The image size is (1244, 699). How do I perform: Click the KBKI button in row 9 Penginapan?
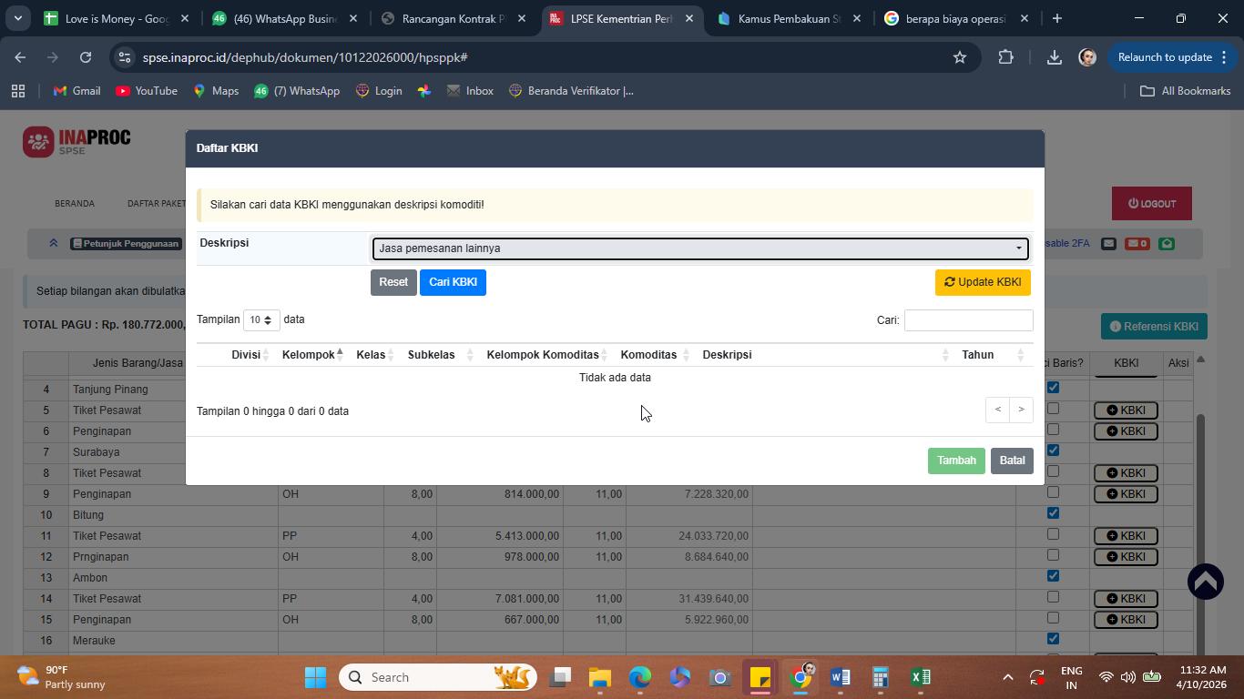[1126, 494]
